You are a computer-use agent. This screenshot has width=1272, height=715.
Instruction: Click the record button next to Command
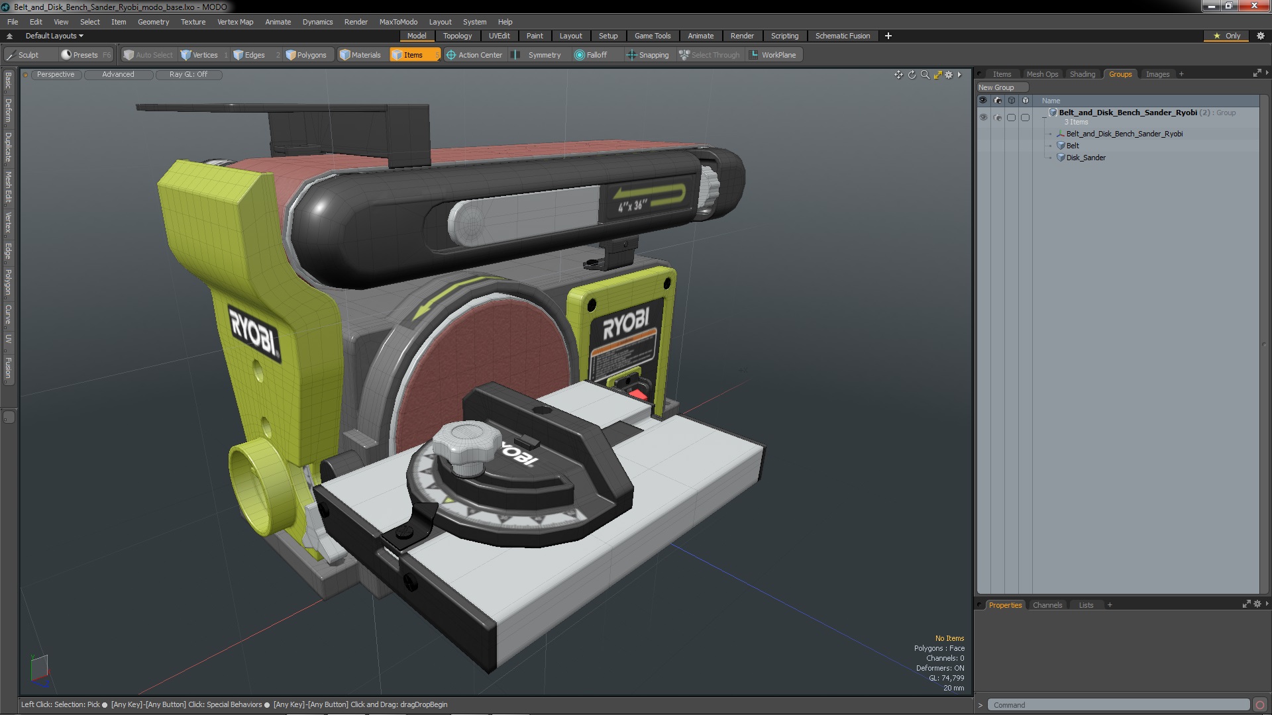click(x=1260, y=705)
